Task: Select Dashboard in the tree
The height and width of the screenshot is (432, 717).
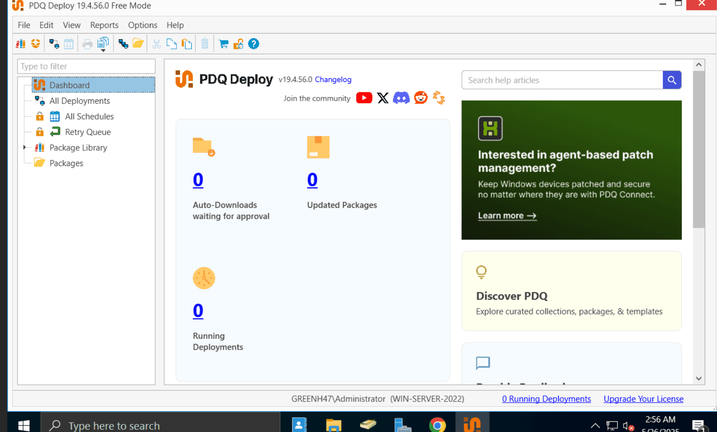Action: coord(93,85)
